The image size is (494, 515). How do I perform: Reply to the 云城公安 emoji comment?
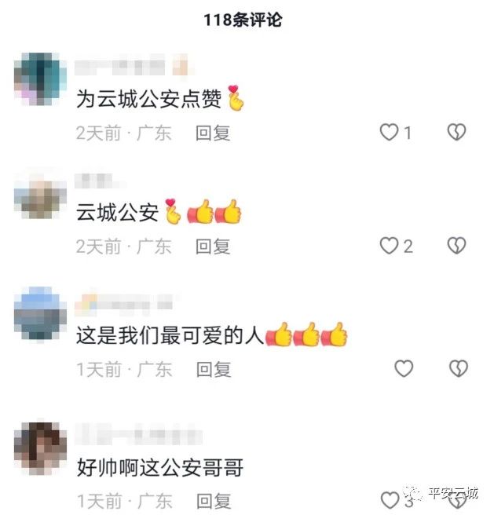coord(213,247)
